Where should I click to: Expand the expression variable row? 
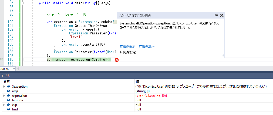4,96
